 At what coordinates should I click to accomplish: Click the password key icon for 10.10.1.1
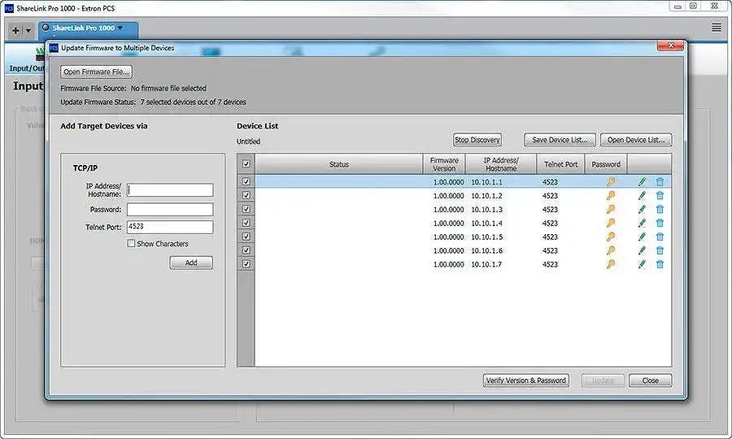611,182
